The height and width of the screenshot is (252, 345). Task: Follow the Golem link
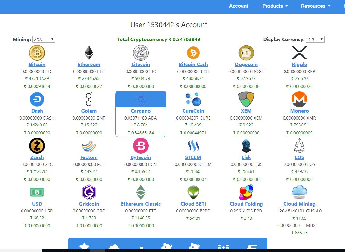coord(89,111)
